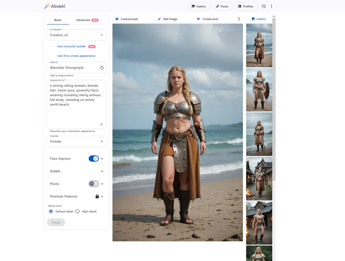Disable the Face Improve toggle
This screenshot has height=261, width=345.
pyautogui.click(x=94, y=158)
